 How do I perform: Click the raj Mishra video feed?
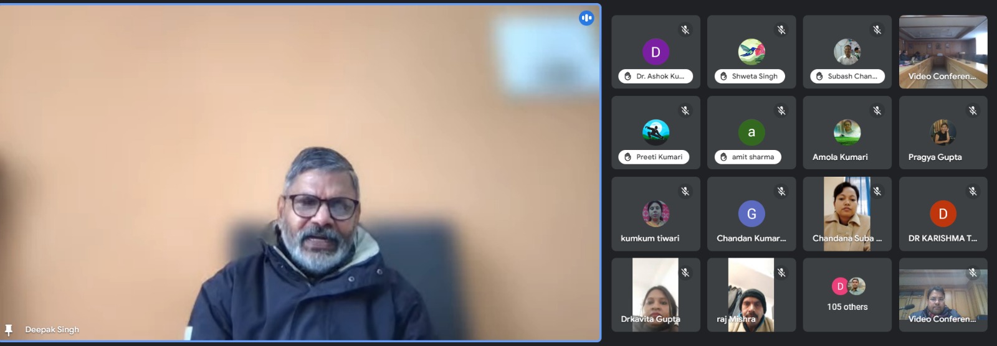pyautogui.click(x=751, y=295)
